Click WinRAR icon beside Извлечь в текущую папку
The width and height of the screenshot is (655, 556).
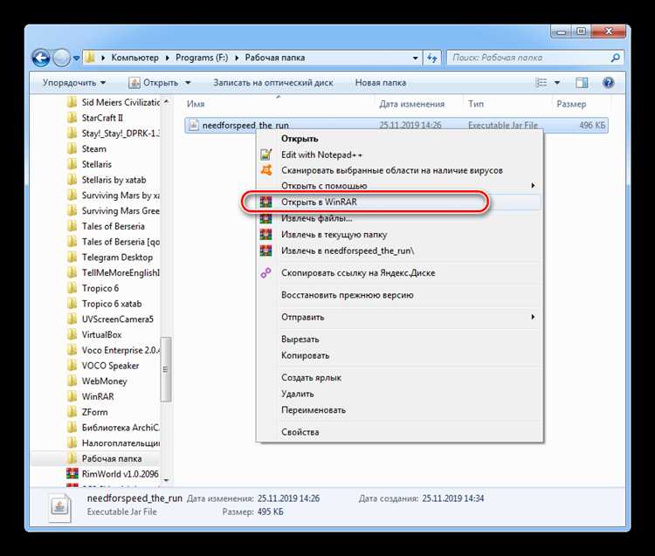tap(266, 234)
